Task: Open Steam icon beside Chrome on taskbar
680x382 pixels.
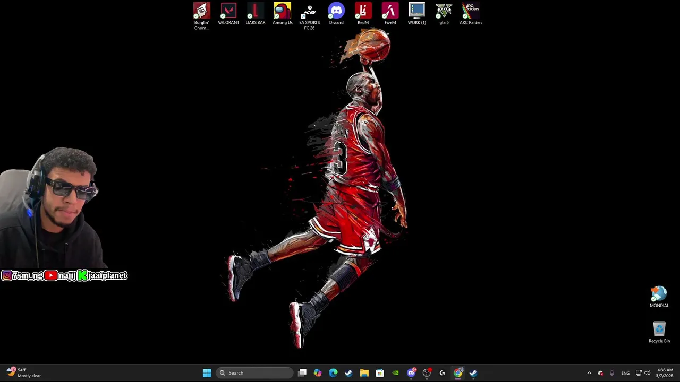Action: 473,373
